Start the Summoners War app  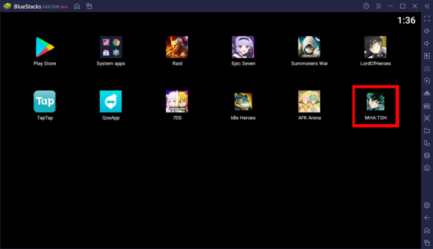(309, 47)
